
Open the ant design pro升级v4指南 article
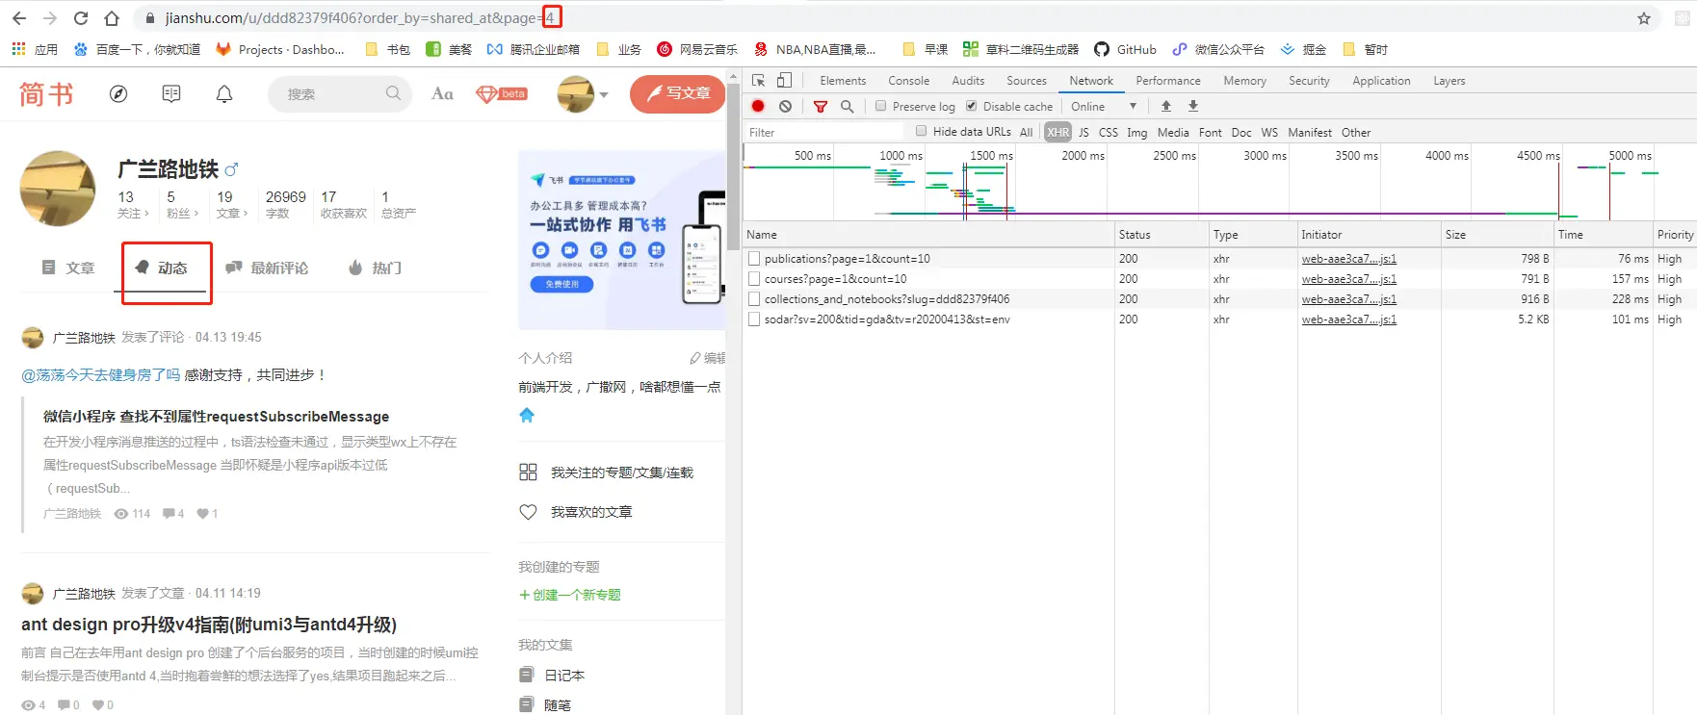tap(209, 625)
